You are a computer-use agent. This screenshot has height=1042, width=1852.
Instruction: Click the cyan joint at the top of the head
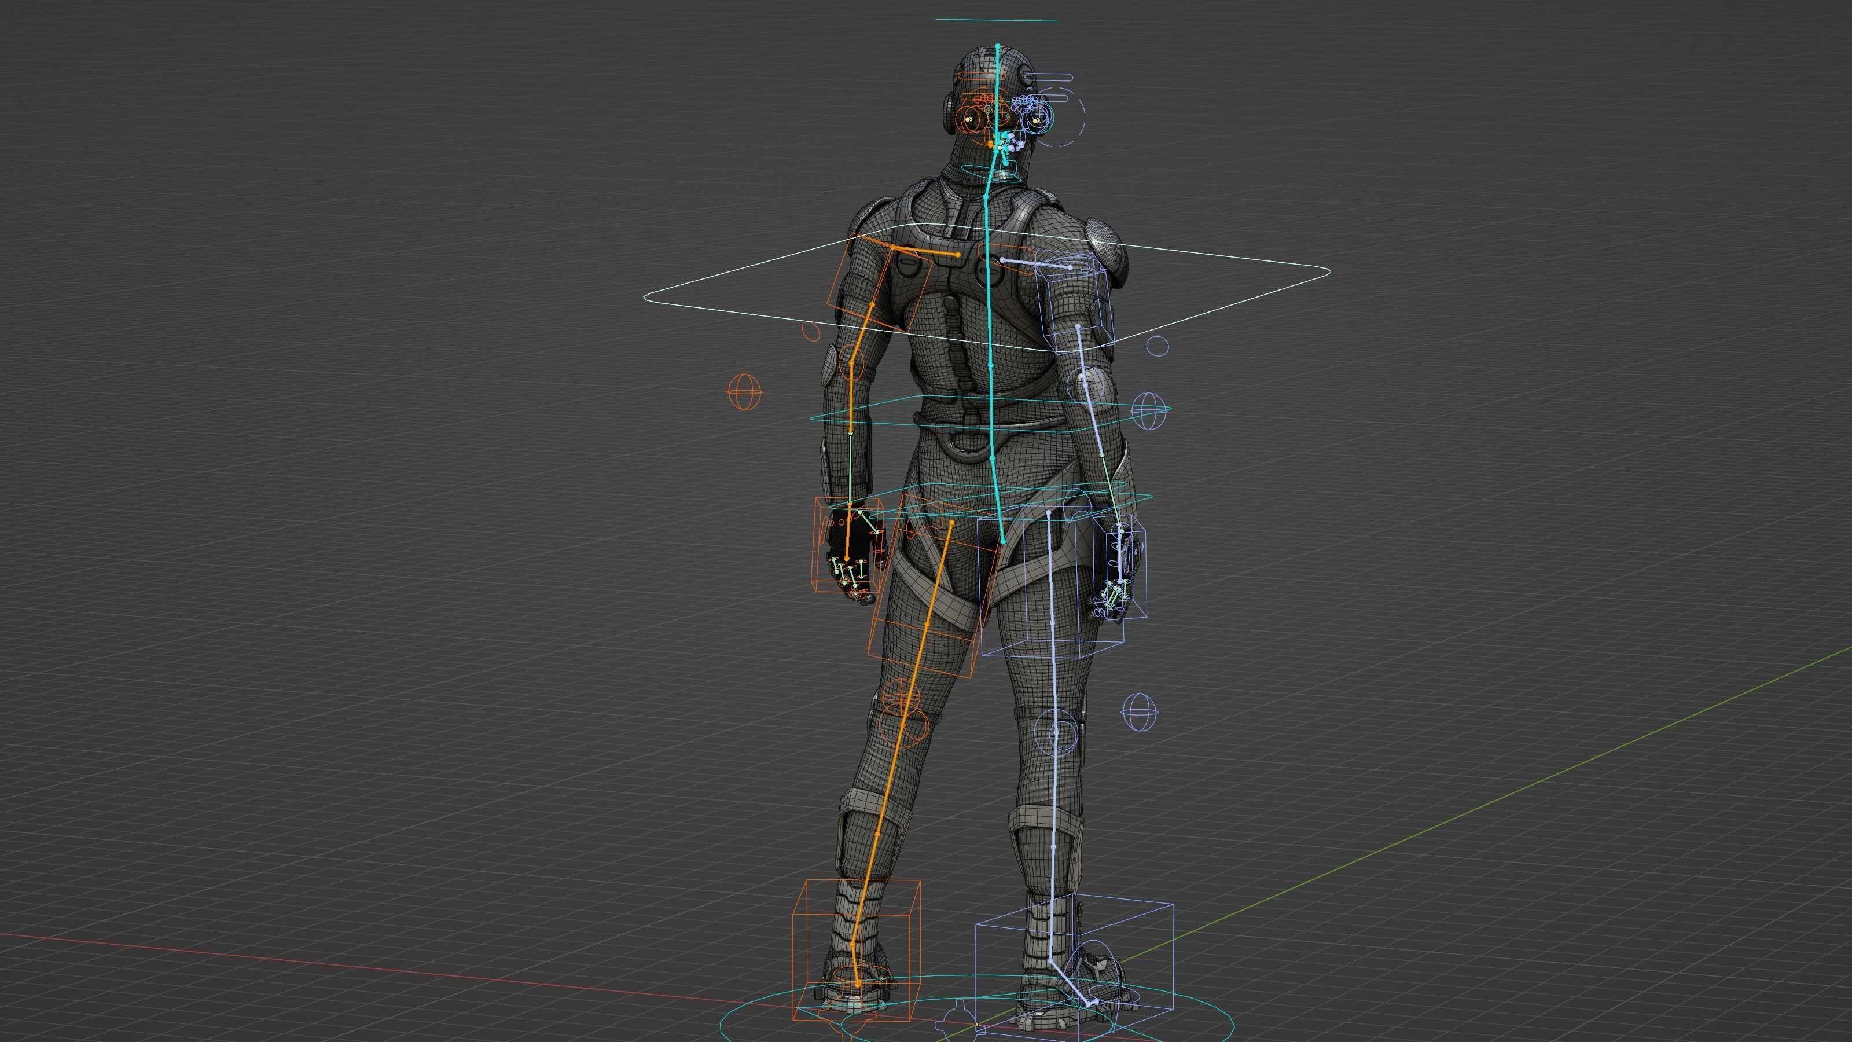point(998,46)
